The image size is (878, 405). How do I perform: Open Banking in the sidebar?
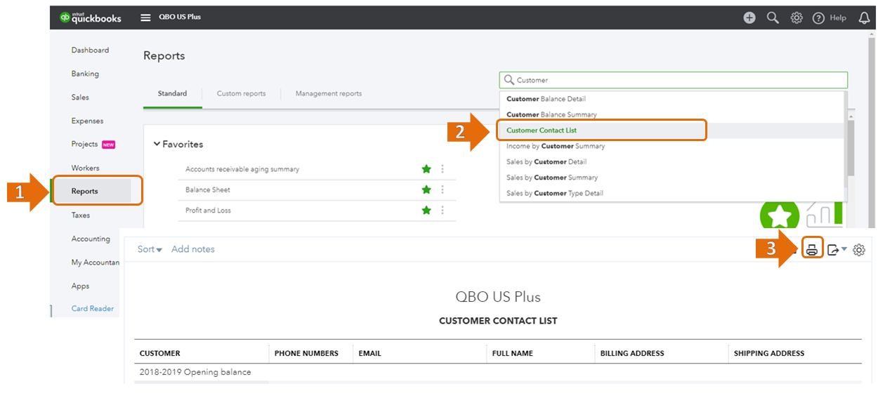click(x=85, y=74)
